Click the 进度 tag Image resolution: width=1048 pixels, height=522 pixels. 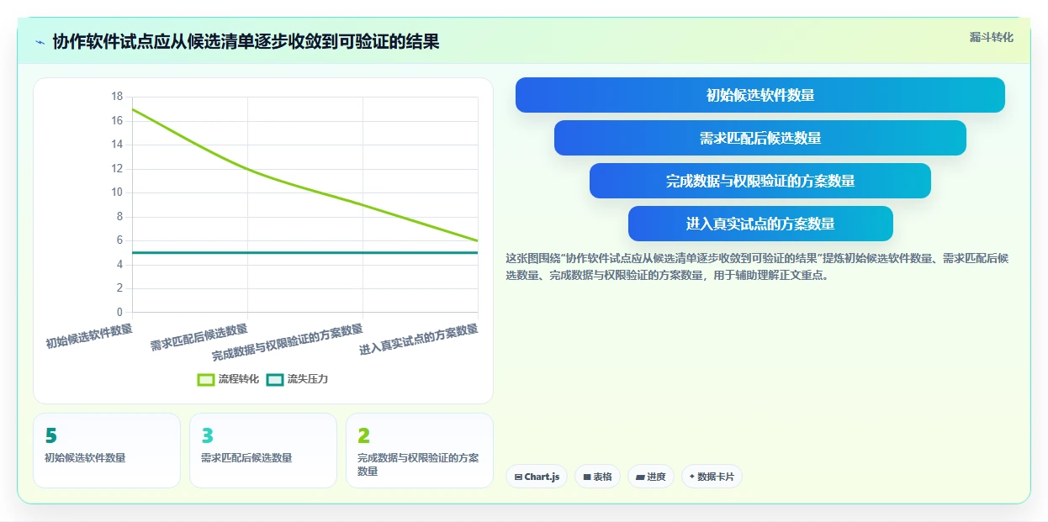(x=651, y=477)
